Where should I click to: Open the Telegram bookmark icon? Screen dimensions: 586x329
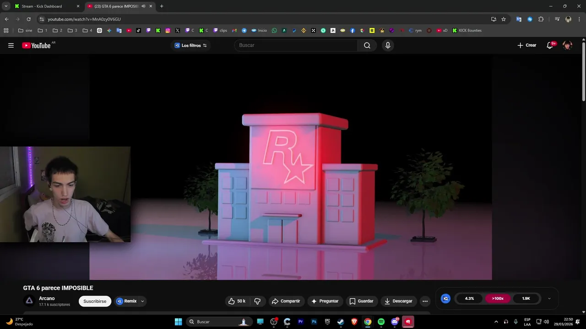coord(244,31)
